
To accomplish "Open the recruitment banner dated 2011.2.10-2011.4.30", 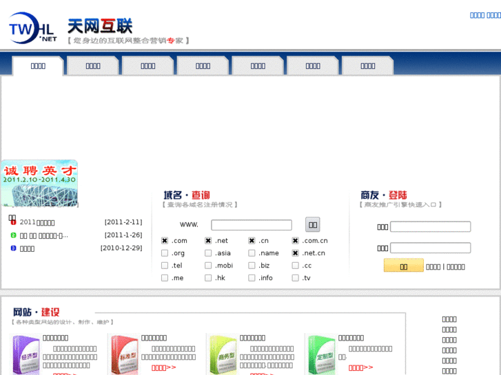I will (39, 183).
